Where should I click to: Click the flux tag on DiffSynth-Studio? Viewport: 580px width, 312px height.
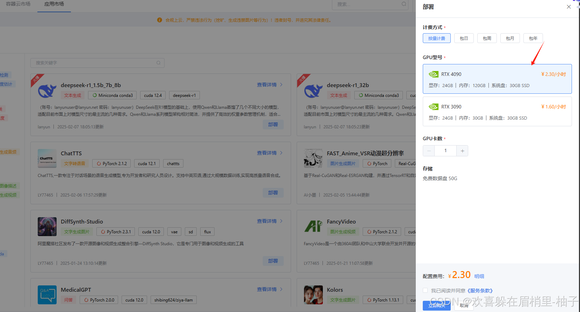pos(207,232)
